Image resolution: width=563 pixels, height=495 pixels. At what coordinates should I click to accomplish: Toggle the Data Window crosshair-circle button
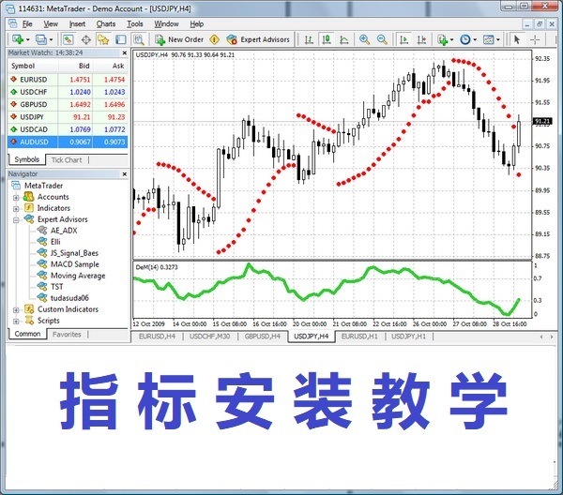(85, 39)
